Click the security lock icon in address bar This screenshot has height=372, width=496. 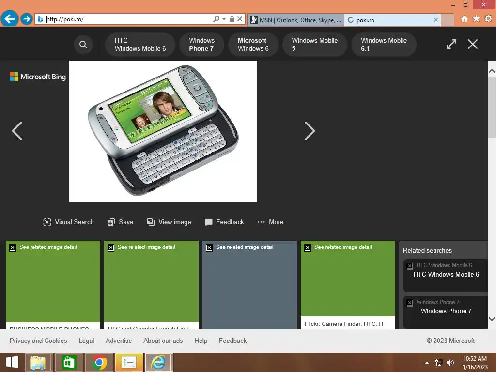[x=232, y=19]
